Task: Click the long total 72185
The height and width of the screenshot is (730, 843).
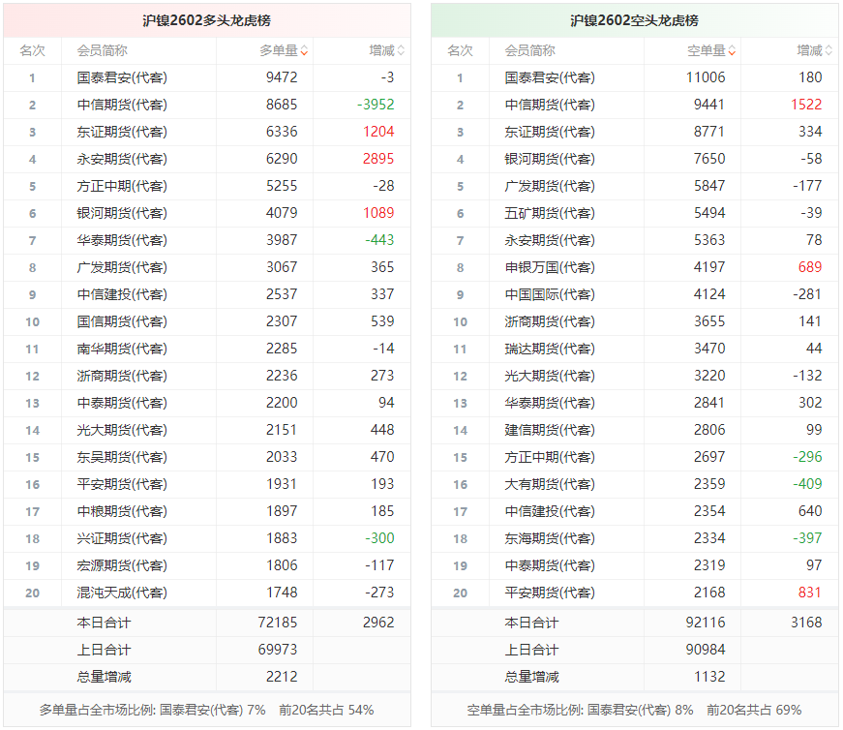Action: point(278,623)
